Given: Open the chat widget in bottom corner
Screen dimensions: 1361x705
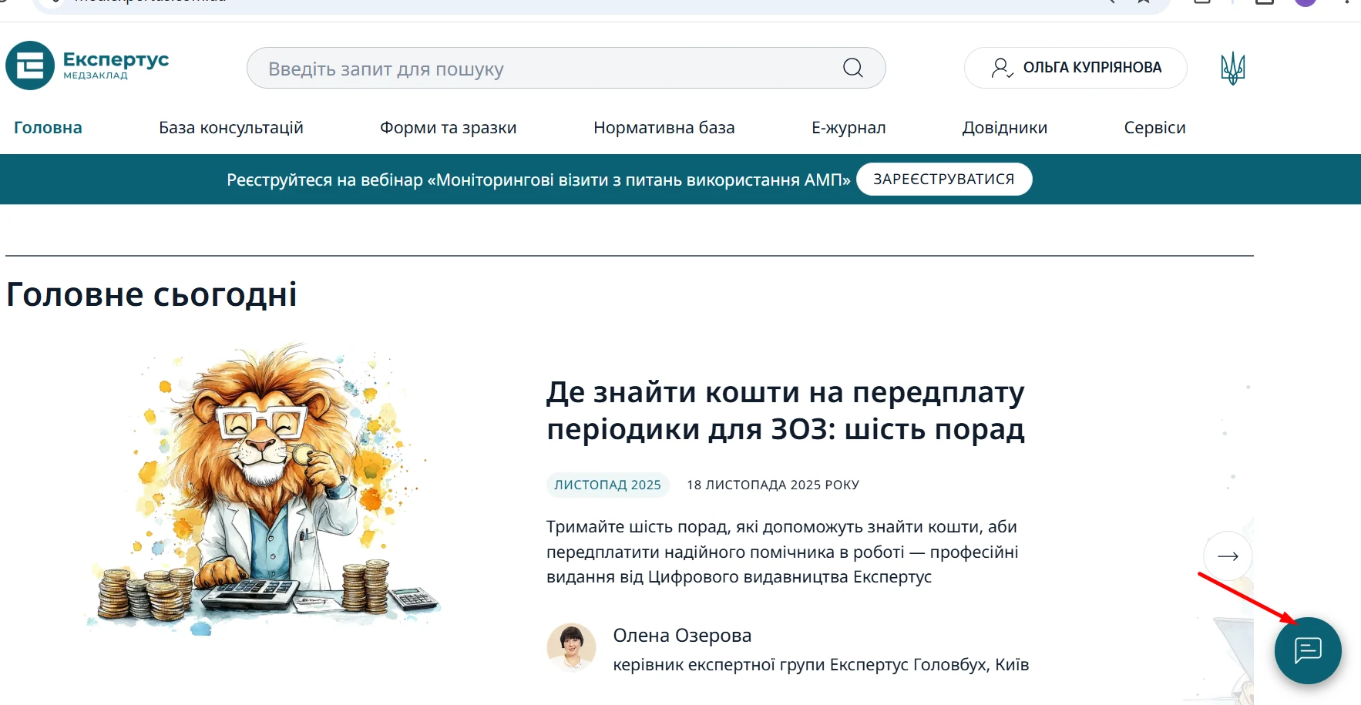Looking at the screenshot, I should point(1307,651).
